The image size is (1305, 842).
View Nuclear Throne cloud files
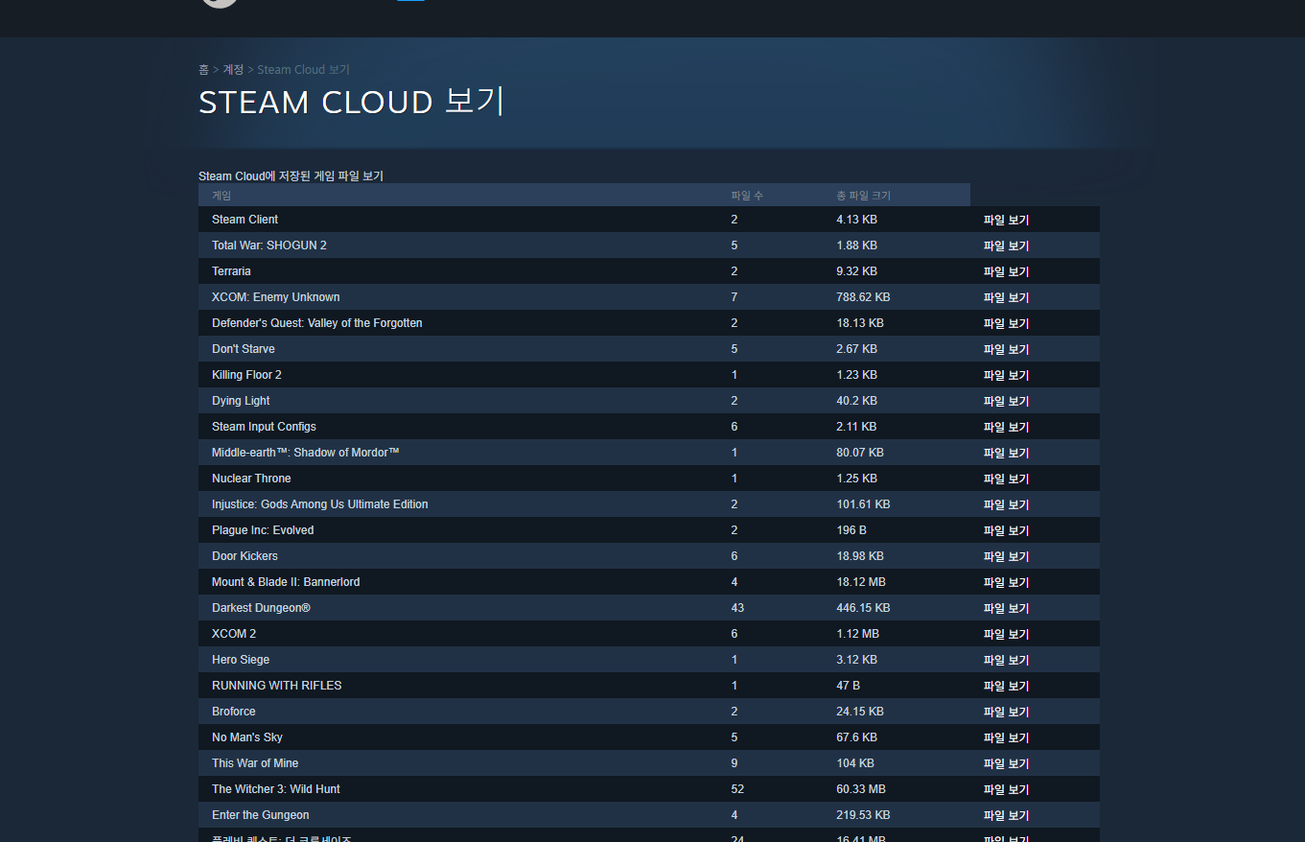click(1006, 479)
